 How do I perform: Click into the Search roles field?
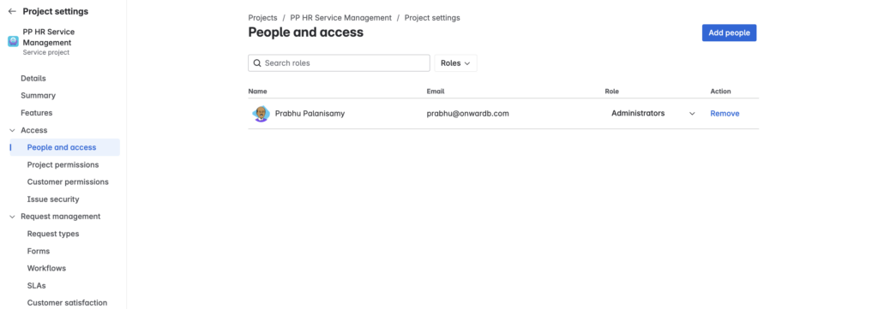tap(339, 63)
